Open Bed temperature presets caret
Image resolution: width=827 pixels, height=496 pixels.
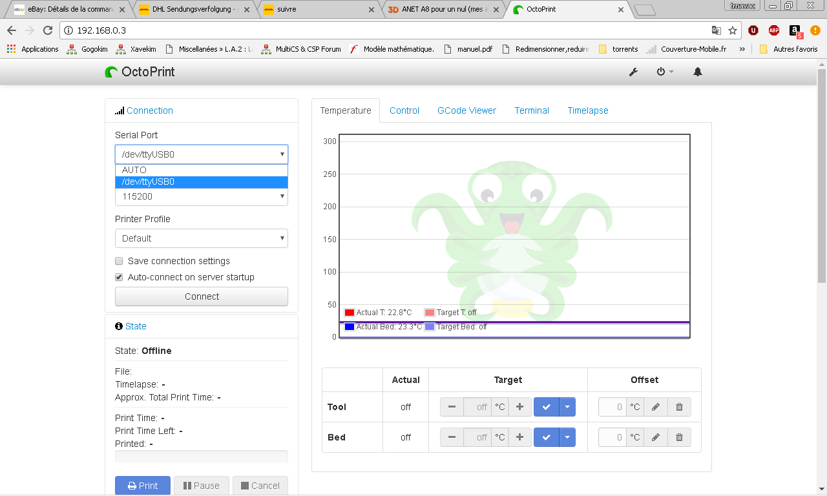(x=567, y=437)
